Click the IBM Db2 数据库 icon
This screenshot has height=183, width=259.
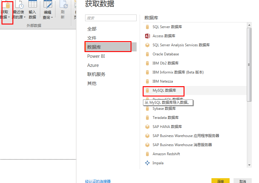[147, 63]
